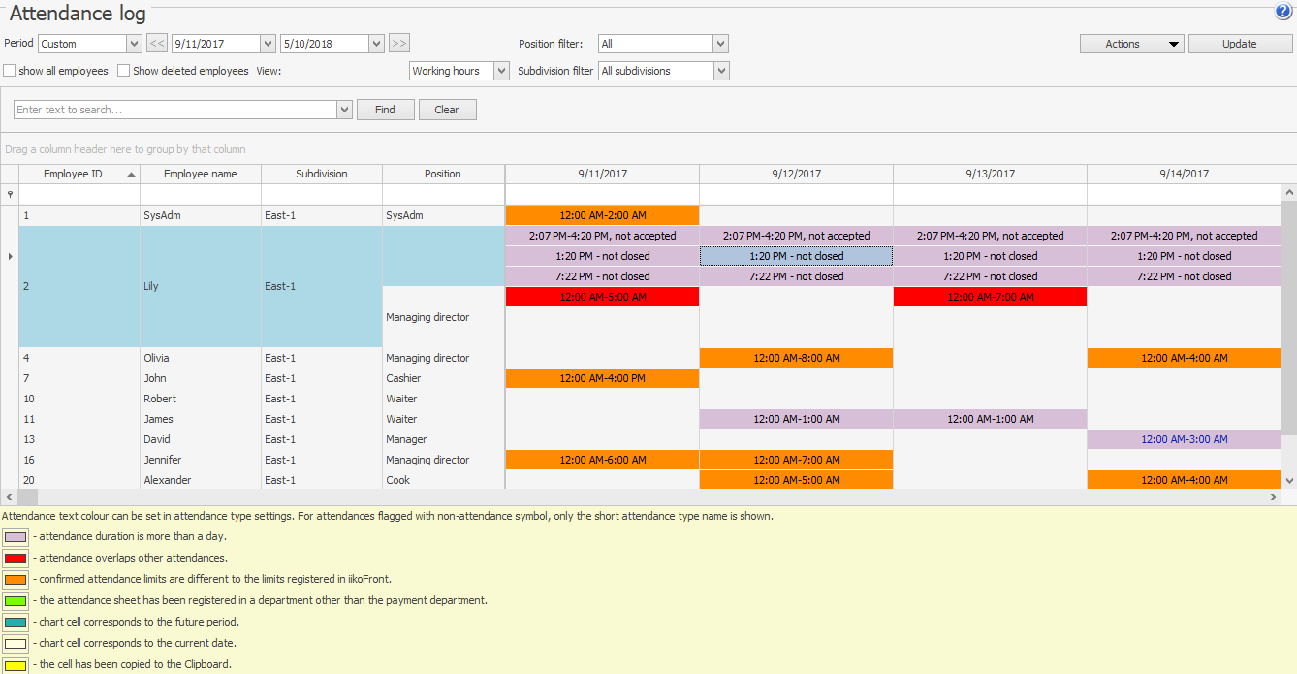Click the filter row funnel icon
The width and height of the screenshot is (1297, 674).
pyautogui.click(x=10, y=195)
